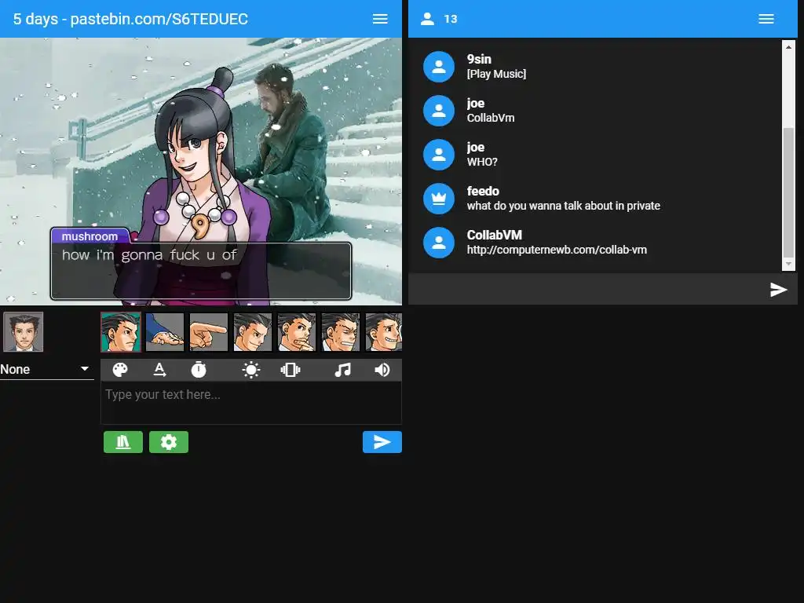Click the '[Play Music]' message from 9sin
Image resolution: width=804 pixels, height=603 pixels.
496,74
